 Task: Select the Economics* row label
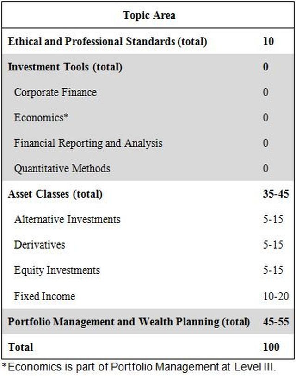coord(41,117)
